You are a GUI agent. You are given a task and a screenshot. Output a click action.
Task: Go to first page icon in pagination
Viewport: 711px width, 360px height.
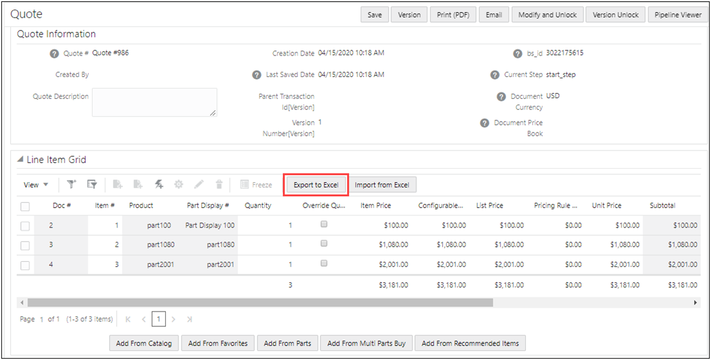[128, 319]
